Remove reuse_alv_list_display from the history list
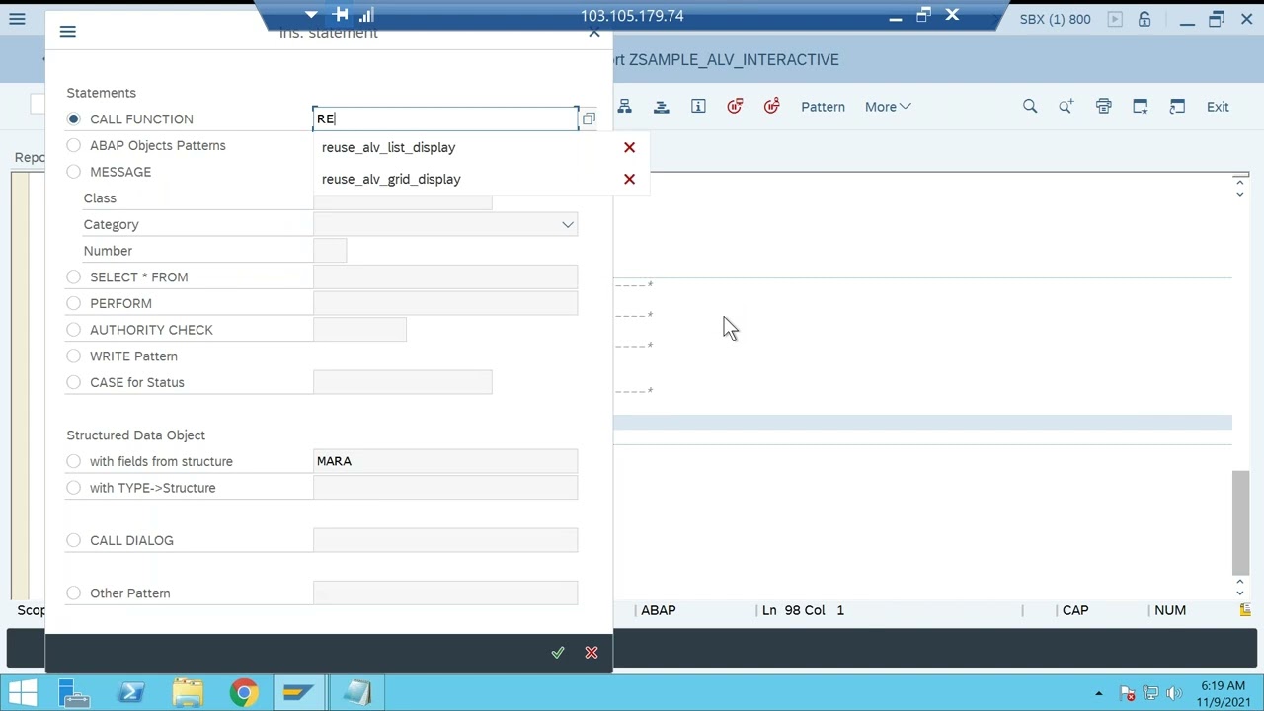 [x=629, y=147]
